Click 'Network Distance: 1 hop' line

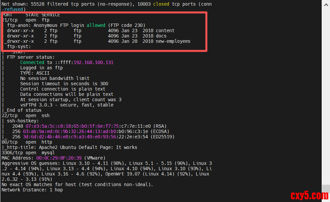(x=32, y=190)
